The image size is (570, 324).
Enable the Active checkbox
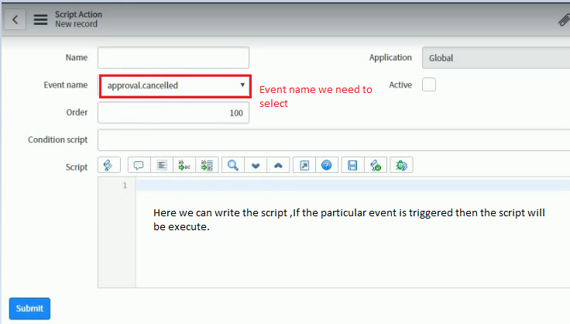pos(429,84)
